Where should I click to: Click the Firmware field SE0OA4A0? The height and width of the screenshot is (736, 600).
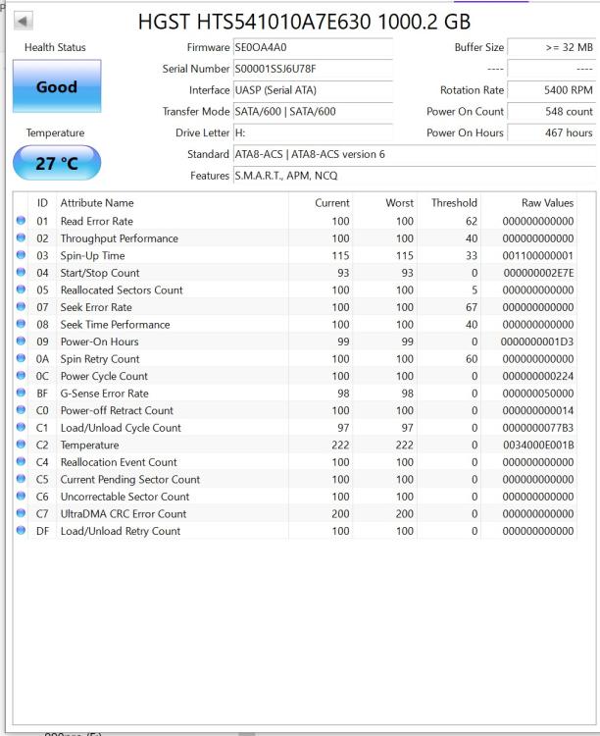(x=313, y=47)
